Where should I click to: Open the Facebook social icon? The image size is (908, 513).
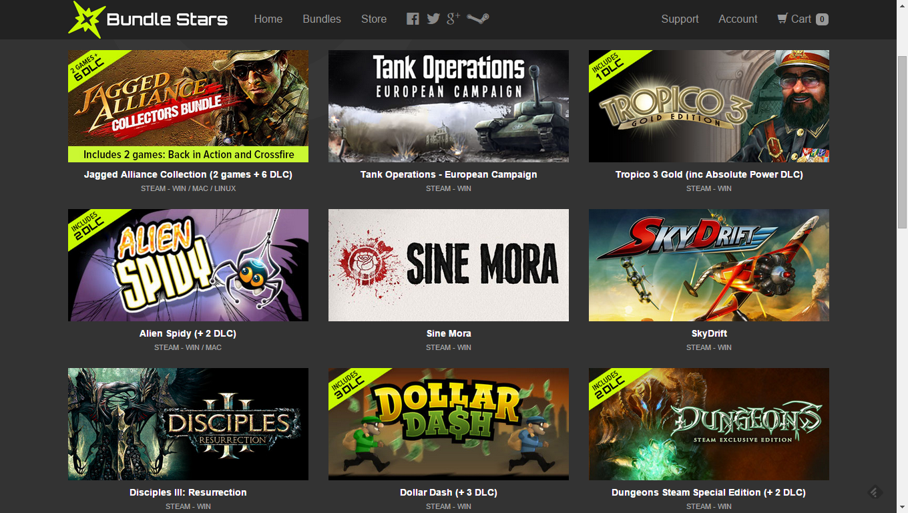coord(413,19)
